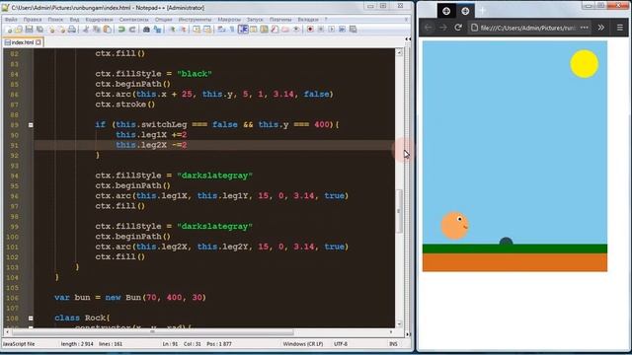632x355 pixels.
Task: Open the browser hamburger menu
Action: (620, 28)
